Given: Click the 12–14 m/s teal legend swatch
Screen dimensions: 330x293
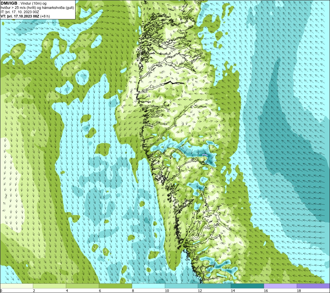Looking at the screenshot, I should click(214, 286).
